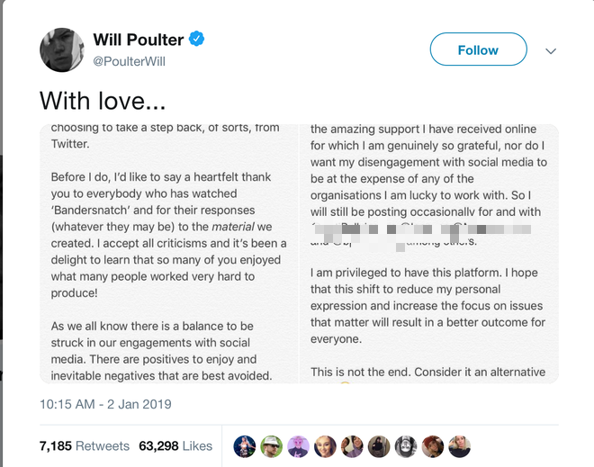This screenshot has height=467, width=594.
Task: Click the last liker avatar in the row
Action: pyautogui.click(x=460, y=446)
